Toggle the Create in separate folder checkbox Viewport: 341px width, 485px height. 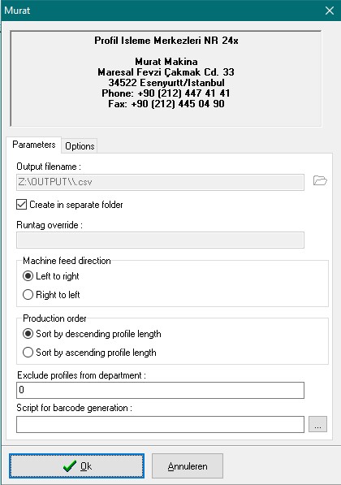click(x=21, y=205)
